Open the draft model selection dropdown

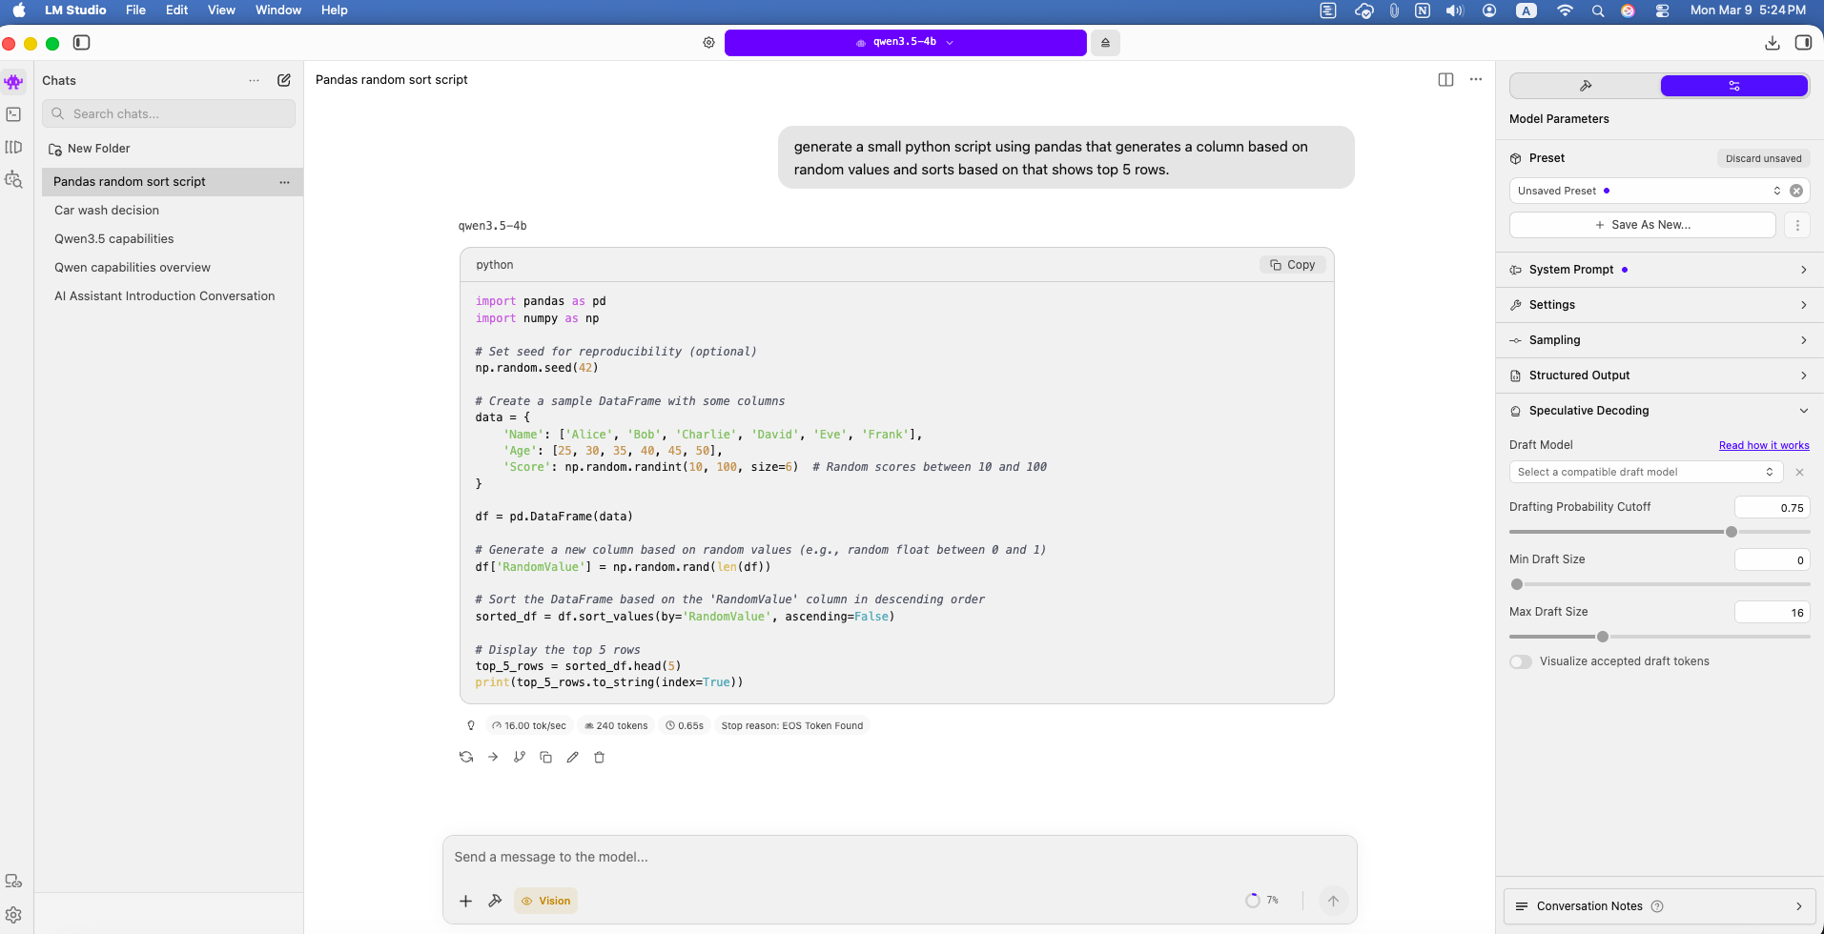pos(1645,472)
